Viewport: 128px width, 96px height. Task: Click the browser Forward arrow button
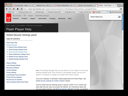pos(10,9)
